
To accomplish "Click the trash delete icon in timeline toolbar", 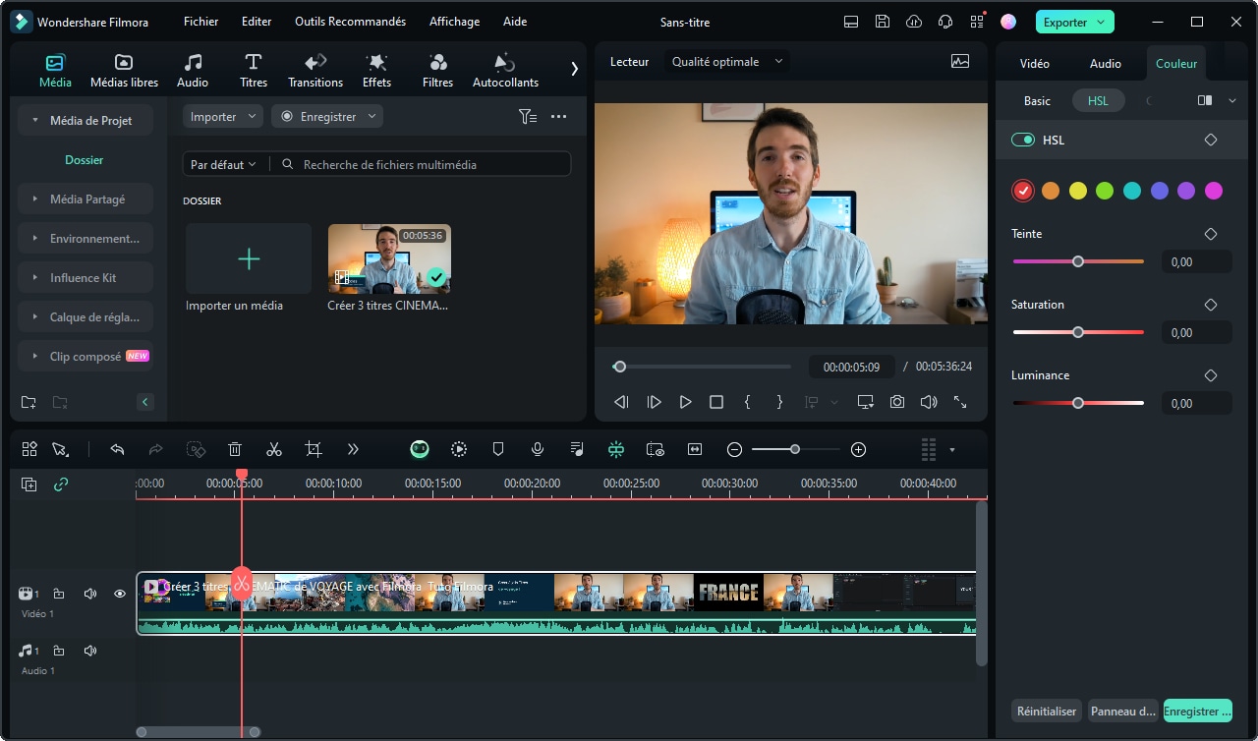I will click(x=235, y=449).
